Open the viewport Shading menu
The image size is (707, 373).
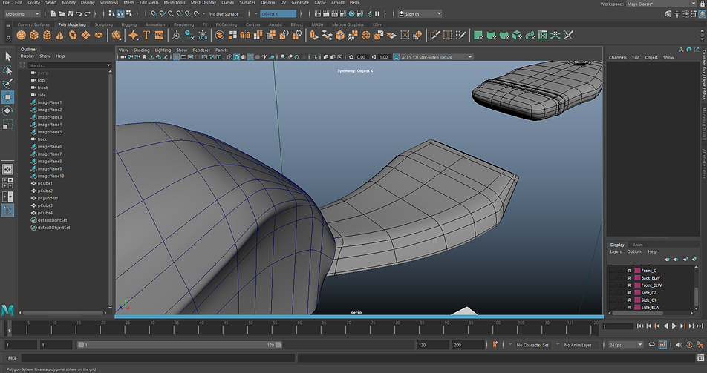[141, 50]
